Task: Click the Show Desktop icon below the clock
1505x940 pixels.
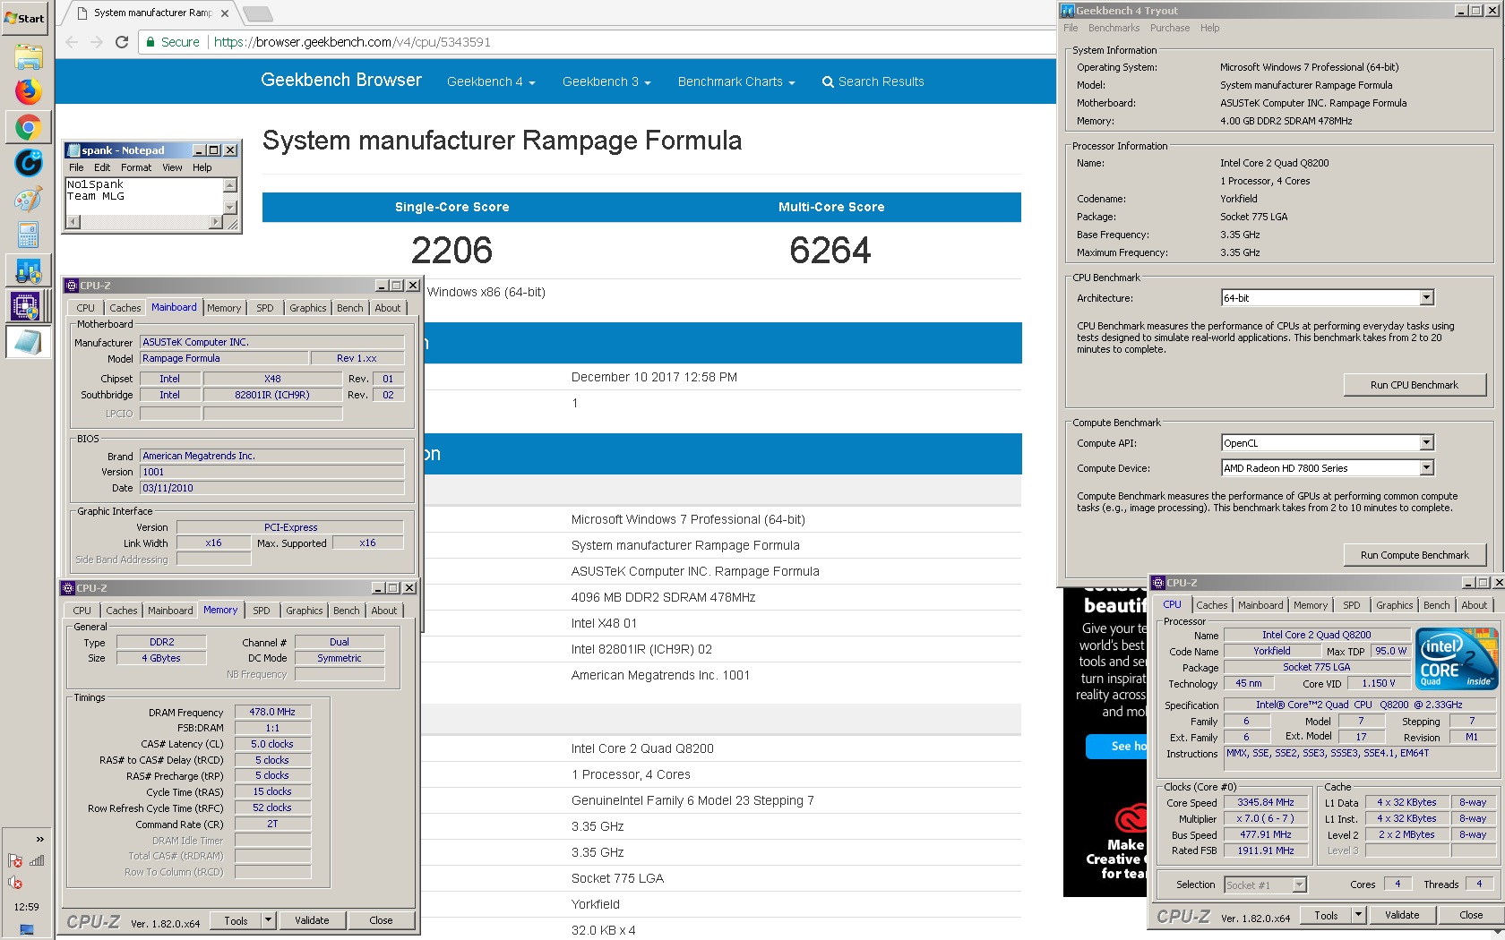Action: [x=27, y=930]
